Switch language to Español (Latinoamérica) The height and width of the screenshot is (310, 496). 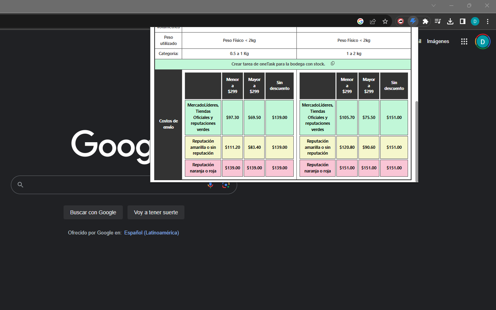point(152,233)
